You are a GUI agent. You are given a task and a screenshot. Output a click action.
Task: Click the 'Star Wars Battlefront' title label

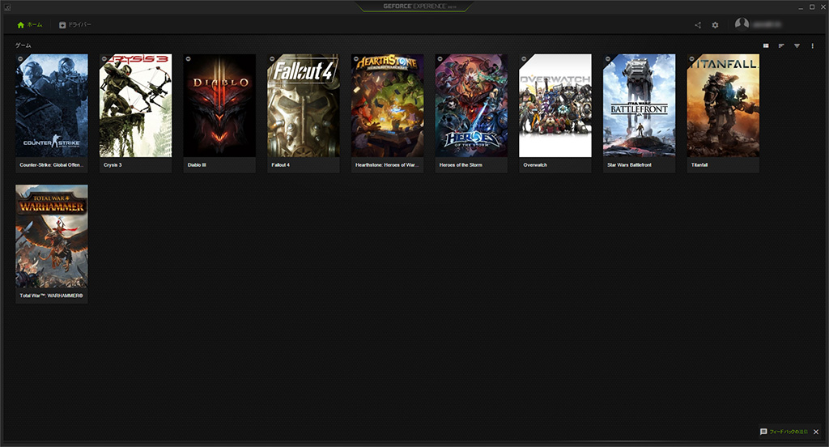[629, 165]
